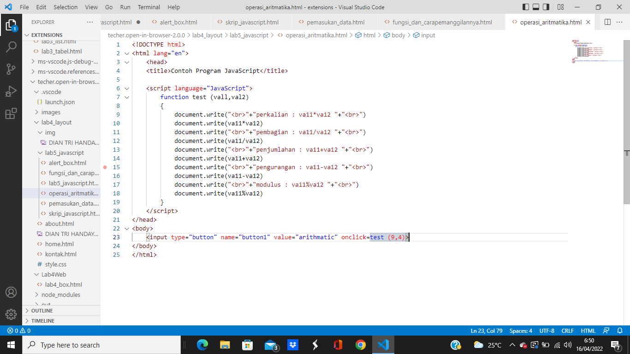
Task: Open the Source Control view
Action: 11,68
